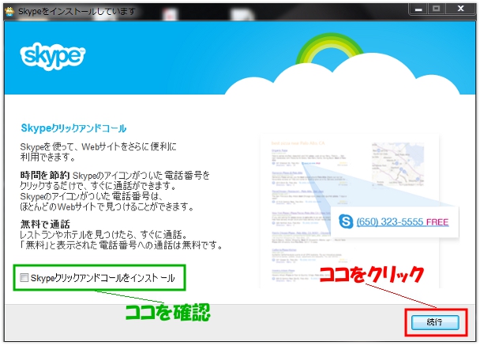Click the Skype S icon beside phone number
Image resolution: width=480 pixels, height=345 pixels.
[346, 221]
